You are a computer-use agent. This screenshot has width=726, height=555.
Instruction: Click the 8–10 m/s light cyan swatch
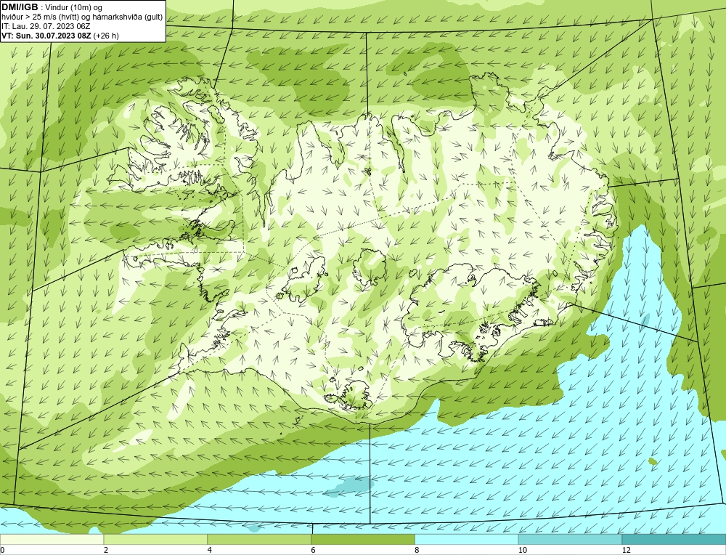tap(467, 539)
